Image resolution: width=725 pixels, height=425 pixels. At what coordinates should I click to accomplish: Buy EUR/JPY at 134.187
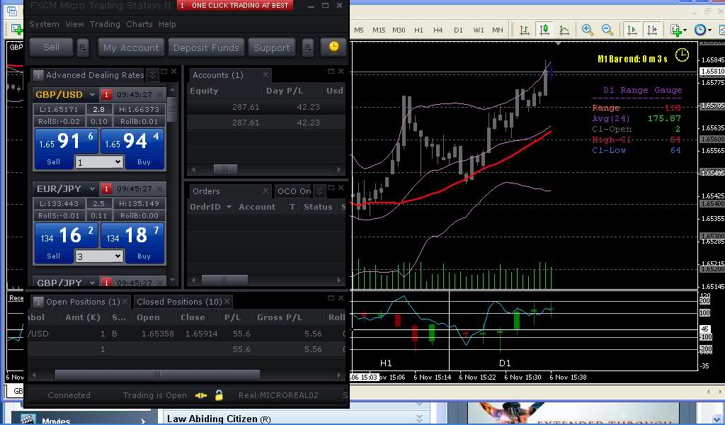pyautogui.click(x=132, y=242)
